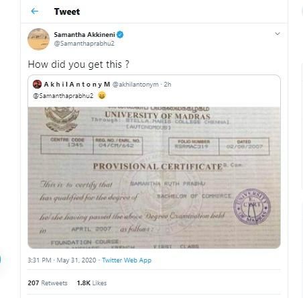Image resolution: width=303 pixels, height=298 pixels.
Task: Open the @Samanthaprabhu2 handle under name
Action: [x=84, y=44]
